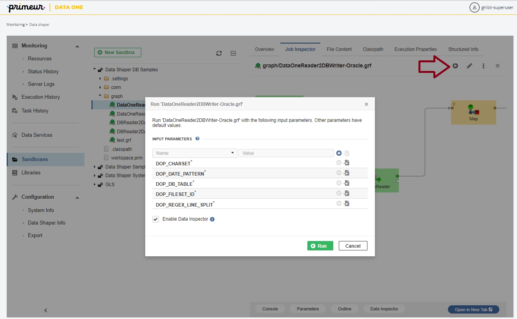Close the graph inspector panel
Screen dimensions: 517x319
click(497, 66)
